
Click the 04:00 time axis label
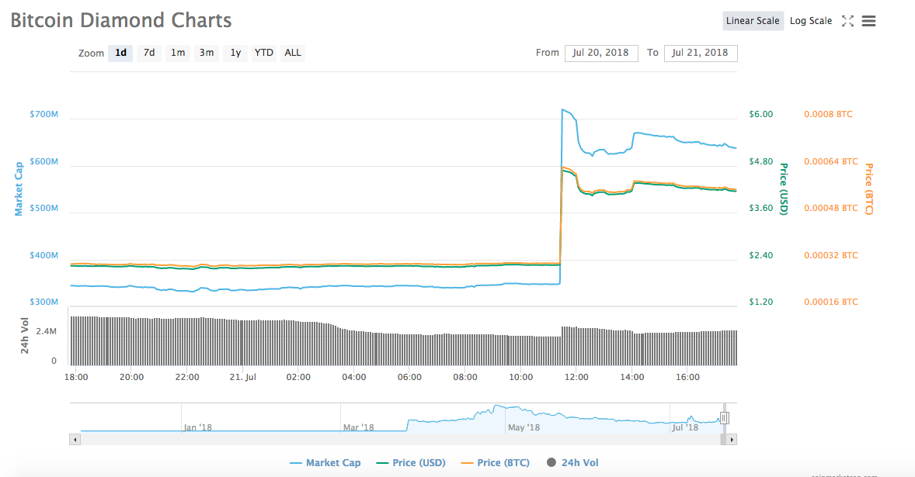(x=354, y=377)
